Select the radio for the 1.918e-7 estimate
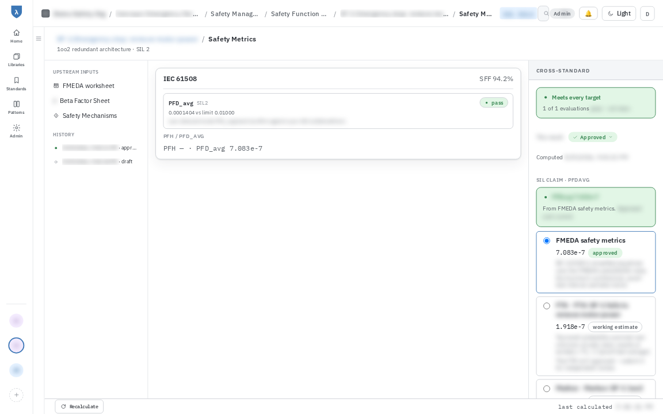This screenshot has height=414, width=663. (x=547, y=306)
